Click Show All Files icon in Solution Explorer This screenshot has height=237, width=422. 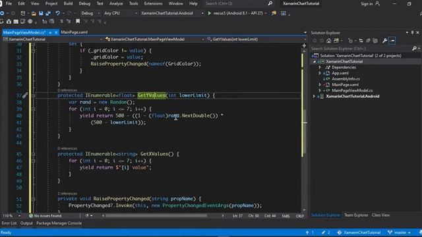(375, 41)
